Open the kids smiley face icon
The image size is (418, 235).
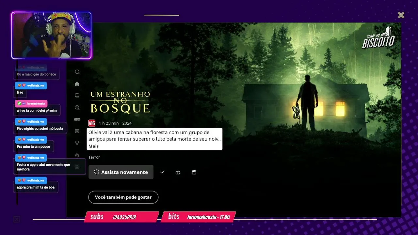click(77, 131)
